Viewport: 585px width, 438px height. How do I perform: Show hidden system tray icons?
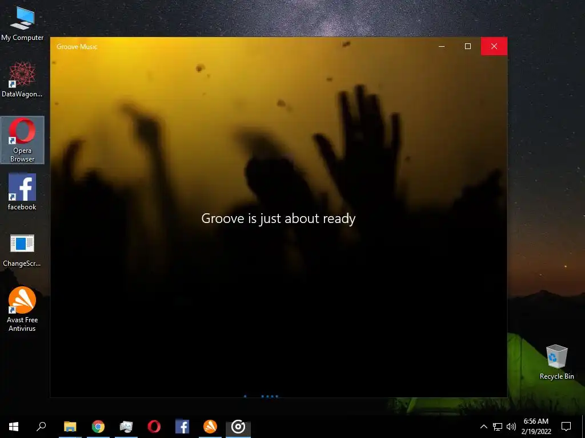click(483, 427)
